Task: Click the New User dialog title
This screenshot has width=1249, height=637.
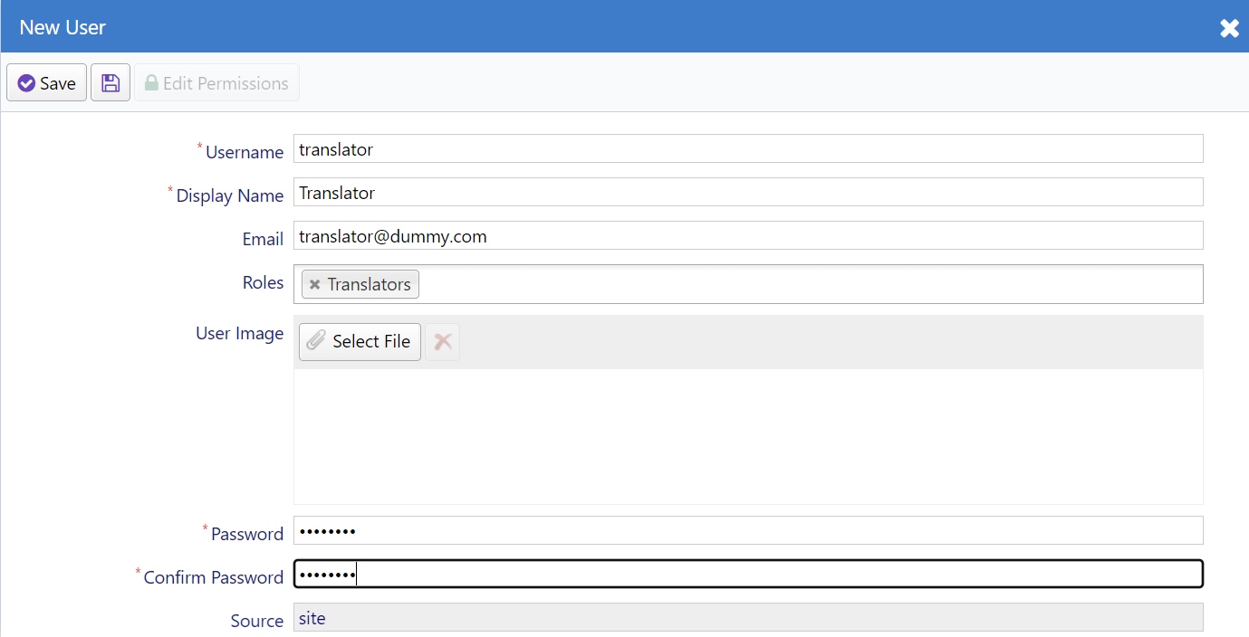Action: 62,27
